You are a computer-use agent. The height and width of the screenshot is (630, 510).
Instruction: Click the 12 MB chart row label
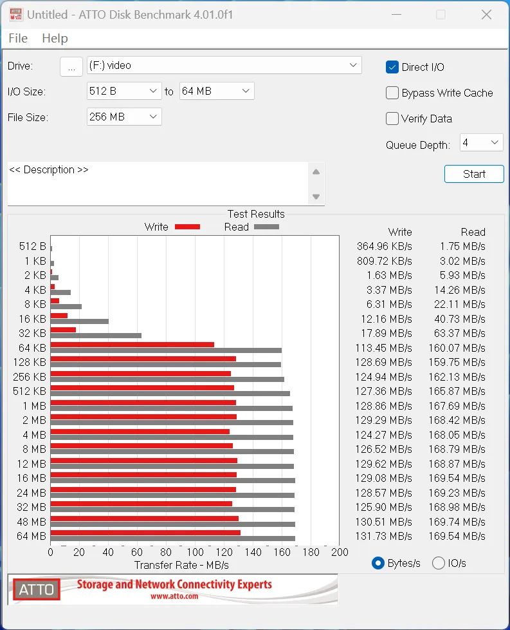32,464
